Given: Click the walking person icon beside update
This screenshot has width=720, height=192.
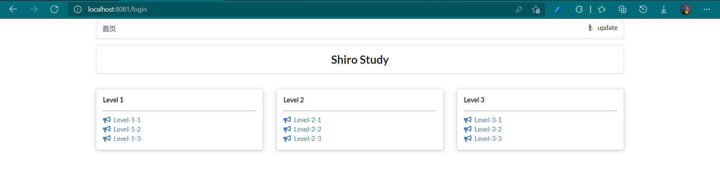Looking at the screenshot, I should tap(591, 28).
